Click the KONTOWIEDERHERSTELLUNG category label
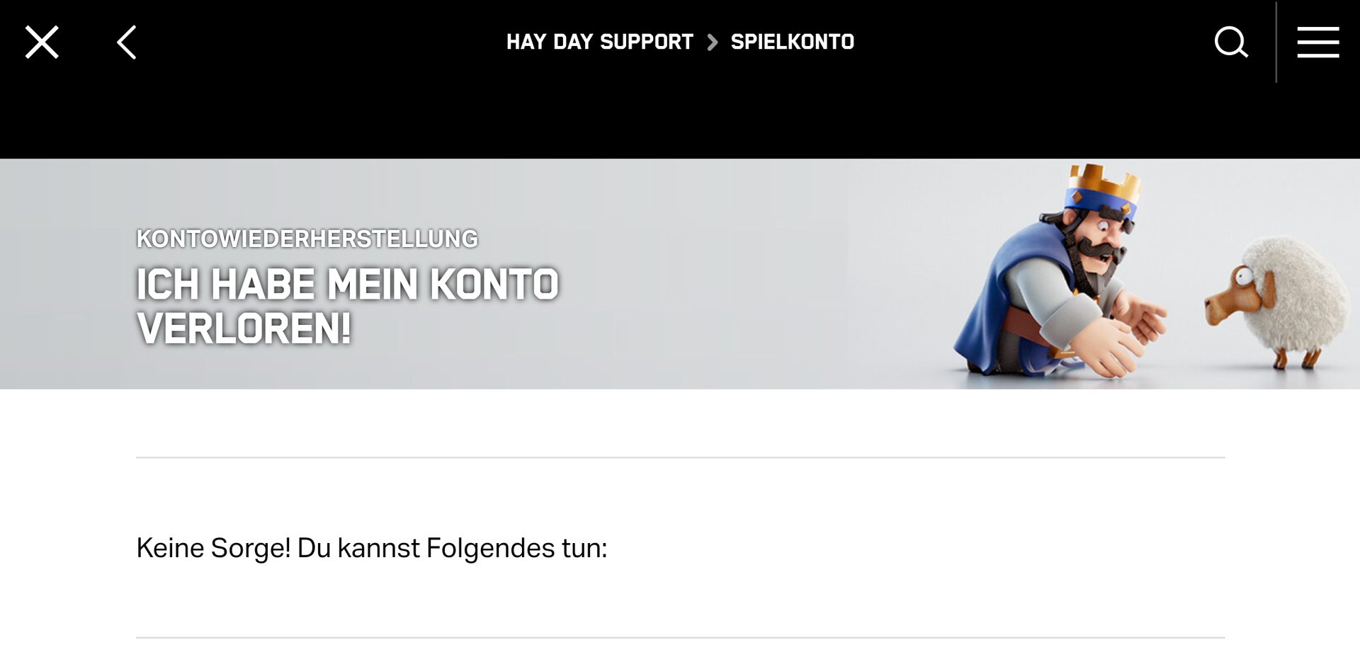 [x=307, y=239]
